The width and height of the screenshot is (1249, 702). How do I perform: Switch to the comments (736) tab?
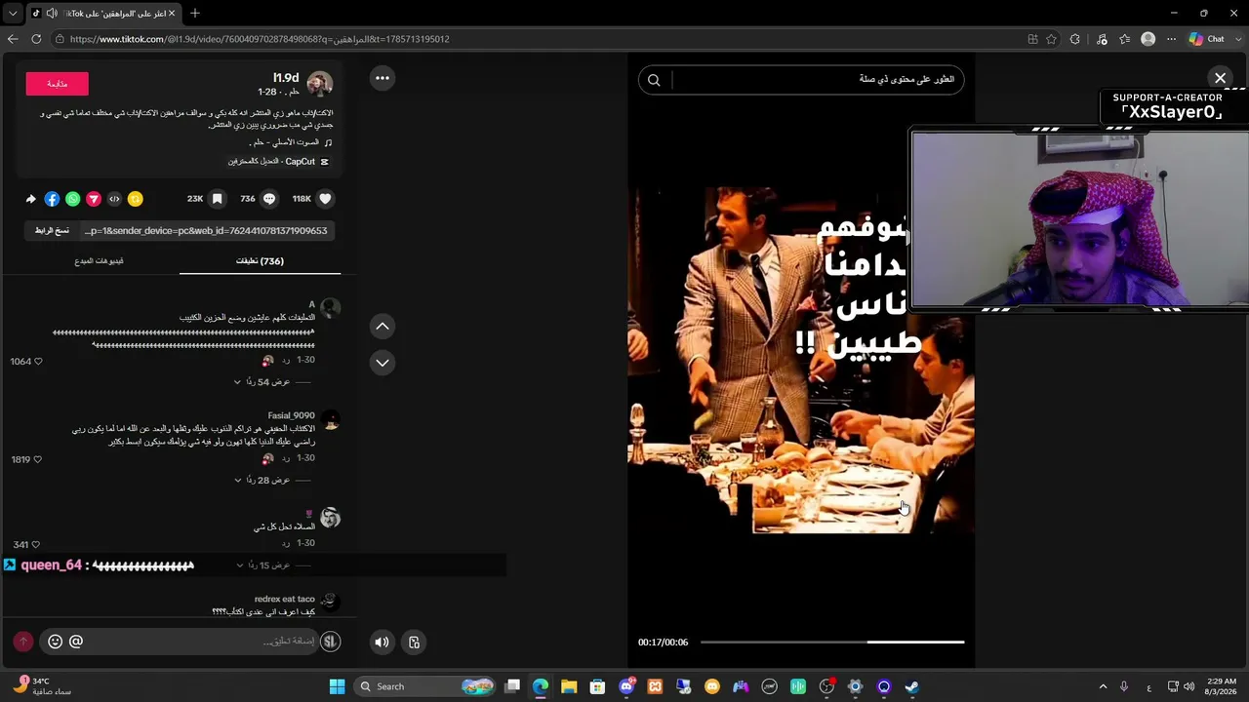point(260,261)
